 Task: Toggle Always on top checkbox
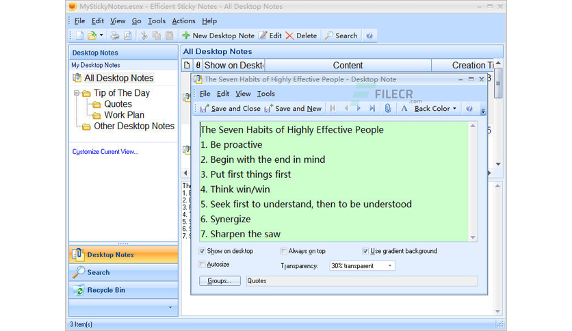pos(283,251)
